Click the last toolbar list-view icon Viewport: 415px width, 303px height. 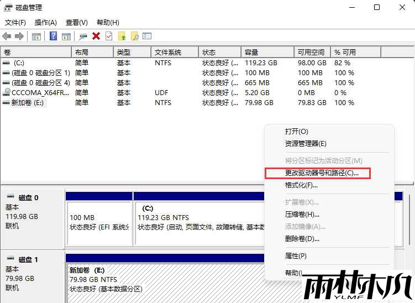[x=147, y=36]
